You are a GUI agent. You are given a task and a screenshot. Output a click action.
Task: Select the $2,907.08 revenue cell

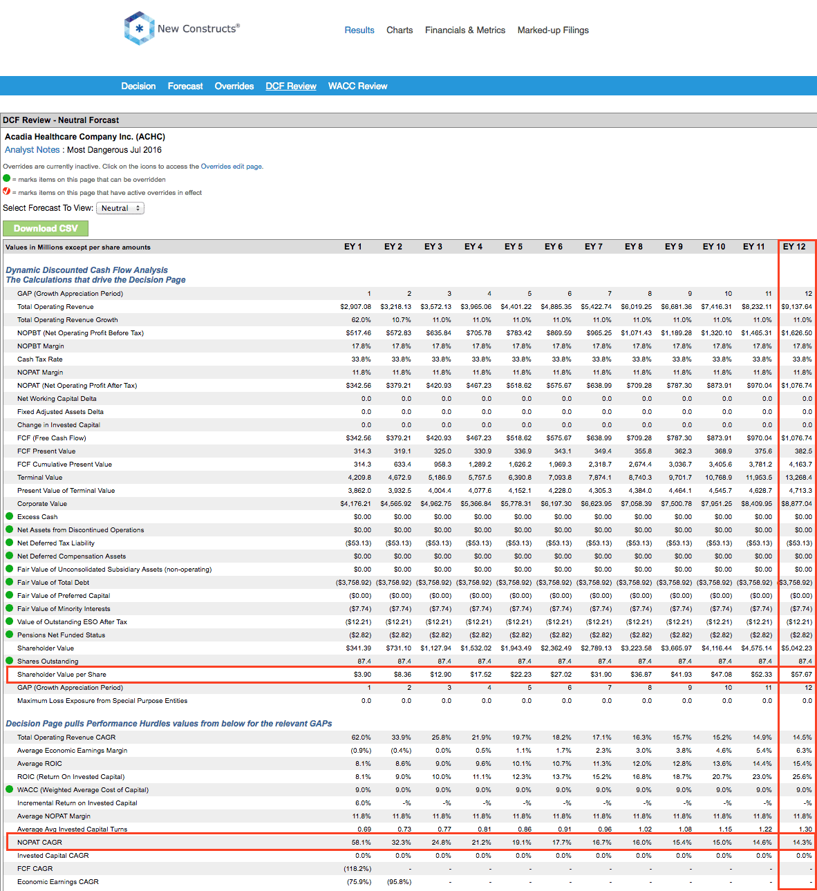click(x=355, y=307)
